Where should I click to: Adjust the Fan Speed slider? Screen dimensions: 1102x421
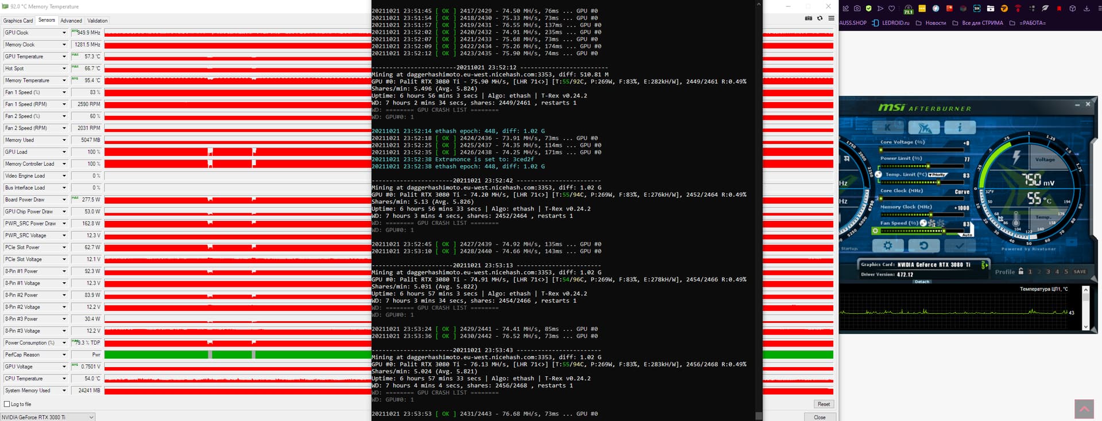[922, 231]
